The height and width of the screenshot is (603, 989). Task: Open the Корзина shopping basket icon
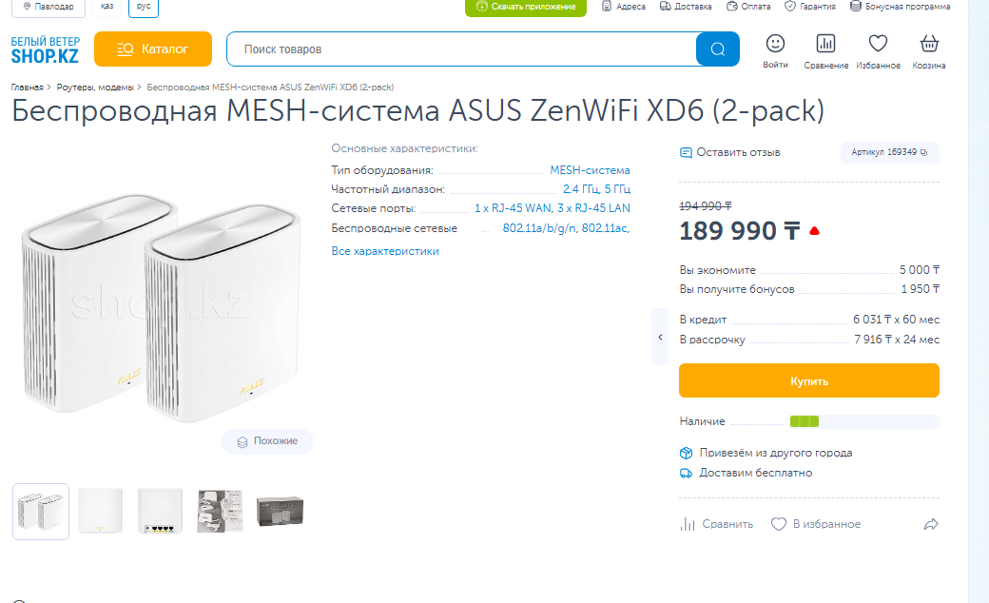929,44
